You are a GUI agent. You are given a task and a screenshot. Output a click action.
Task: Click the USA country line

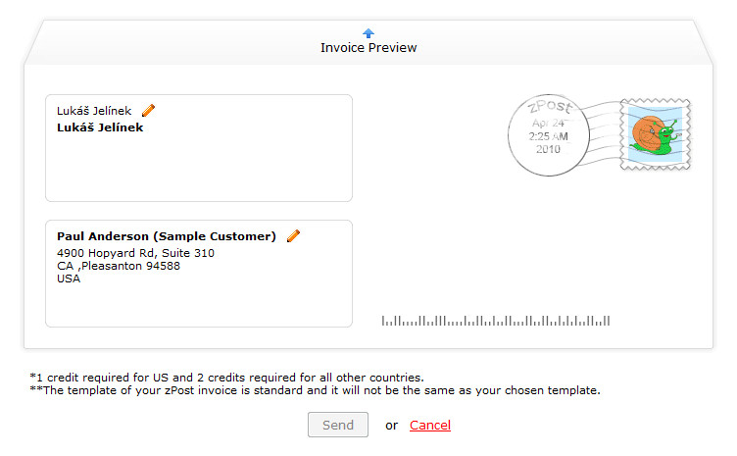tap(69, 279)
